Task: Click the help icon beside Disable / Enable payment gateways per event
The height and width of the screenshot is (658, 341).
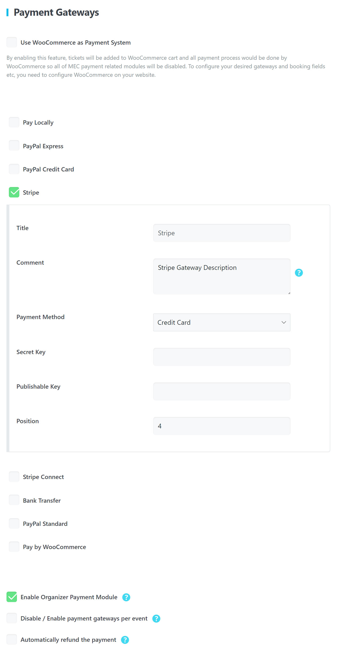Action: (x=156, y=618)
